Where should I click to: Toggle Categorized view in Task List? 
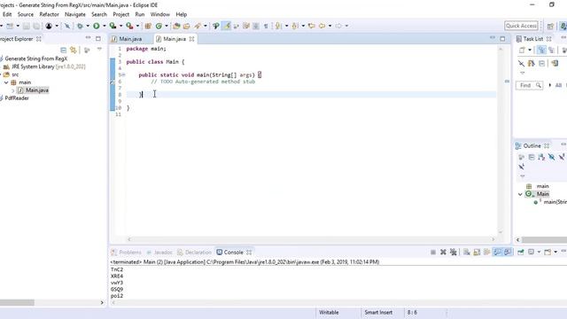[x=541, y=51]
